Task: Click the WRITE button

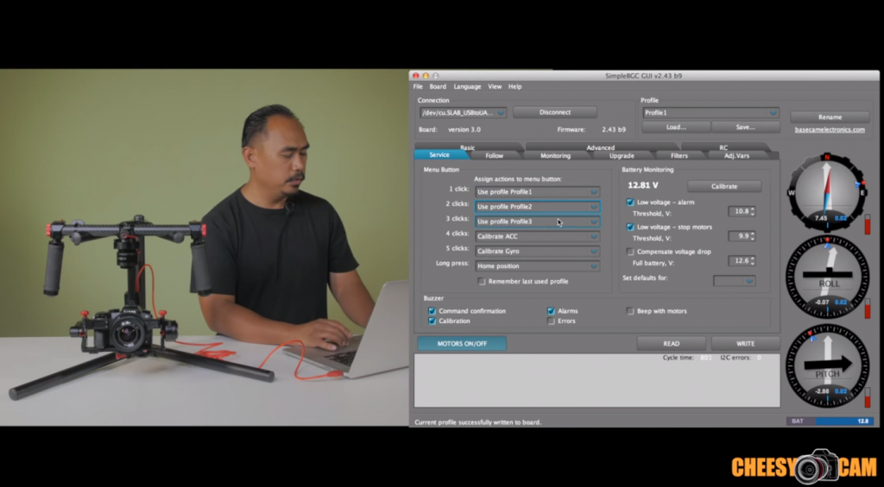Action: [745, 343]
